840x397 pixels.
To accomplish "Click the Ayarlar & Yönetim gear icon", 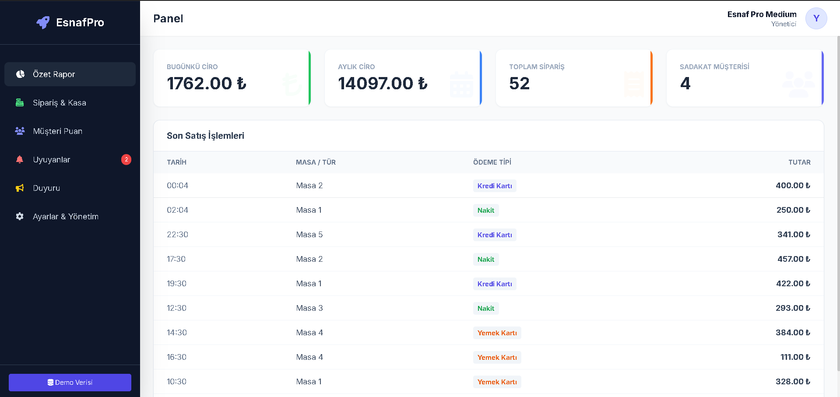I will pyautogui.click(x=20, y=216).
